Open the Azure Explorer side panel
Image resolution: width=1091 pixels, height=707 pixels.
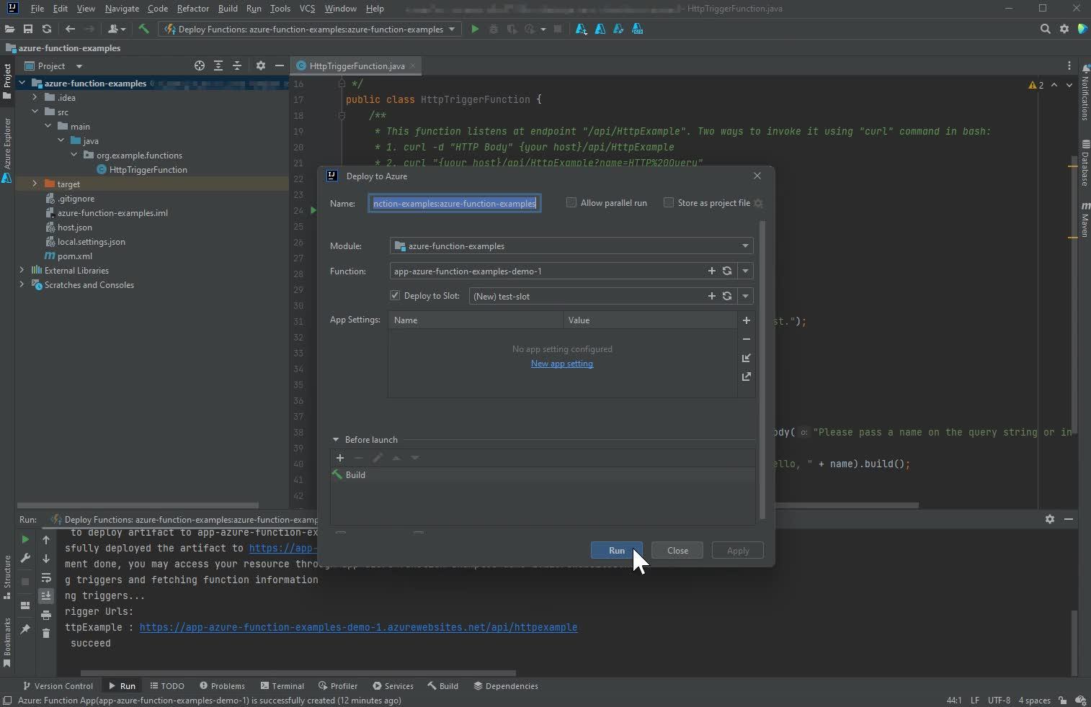coord(7,150)
